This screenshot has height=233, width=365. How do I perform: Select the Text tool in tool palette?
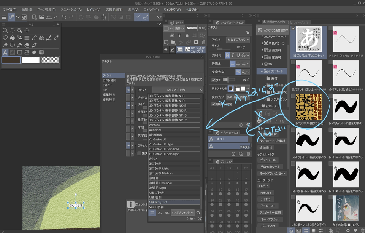click(x=5, y=53)
